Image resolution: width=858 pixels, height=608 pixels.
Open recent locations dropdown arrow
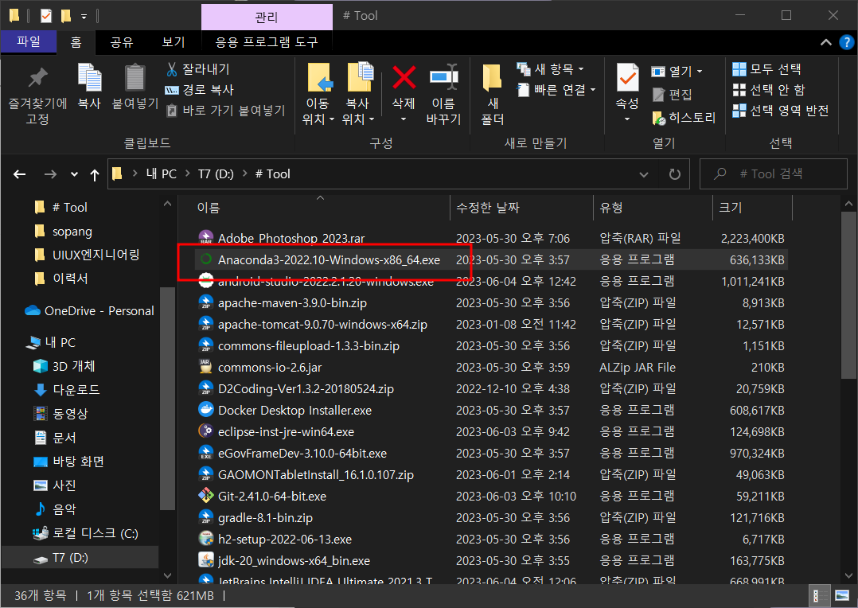(x=75, y=174)
